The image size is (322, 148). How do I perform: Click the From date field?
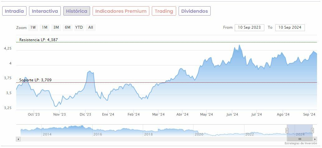pyautogui.click(x=249, y=27)
